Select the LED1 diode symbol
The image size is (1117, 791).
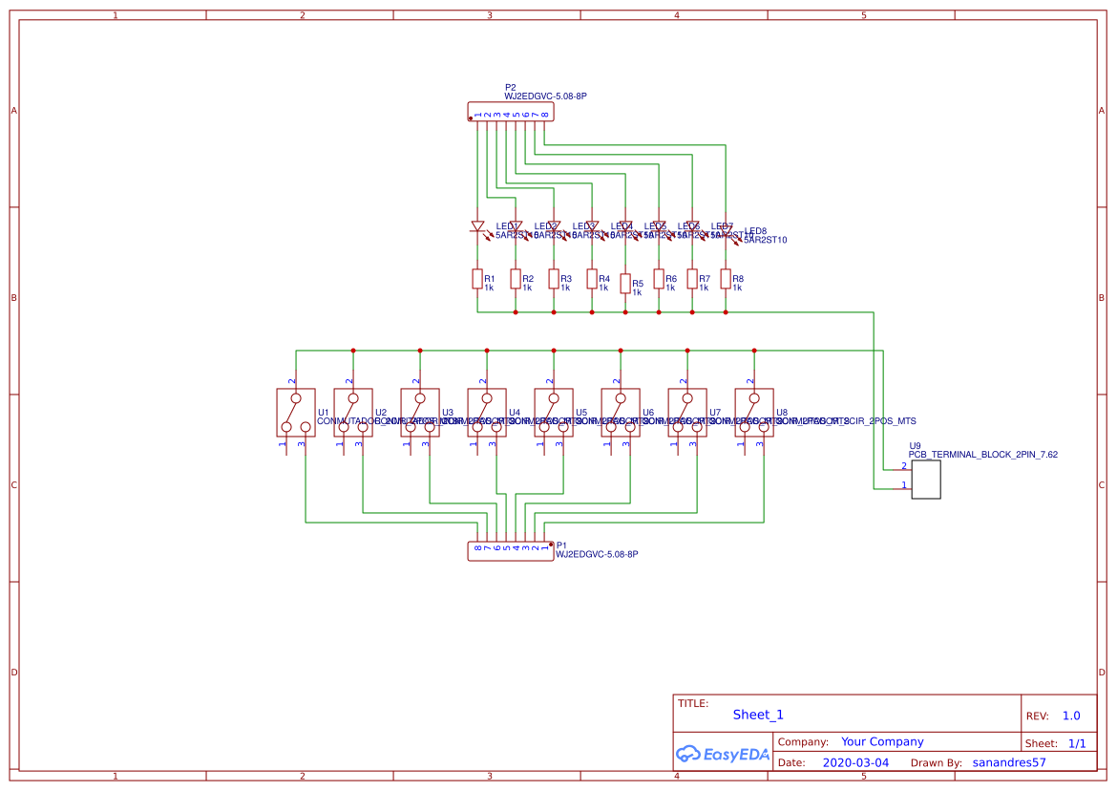477,224
